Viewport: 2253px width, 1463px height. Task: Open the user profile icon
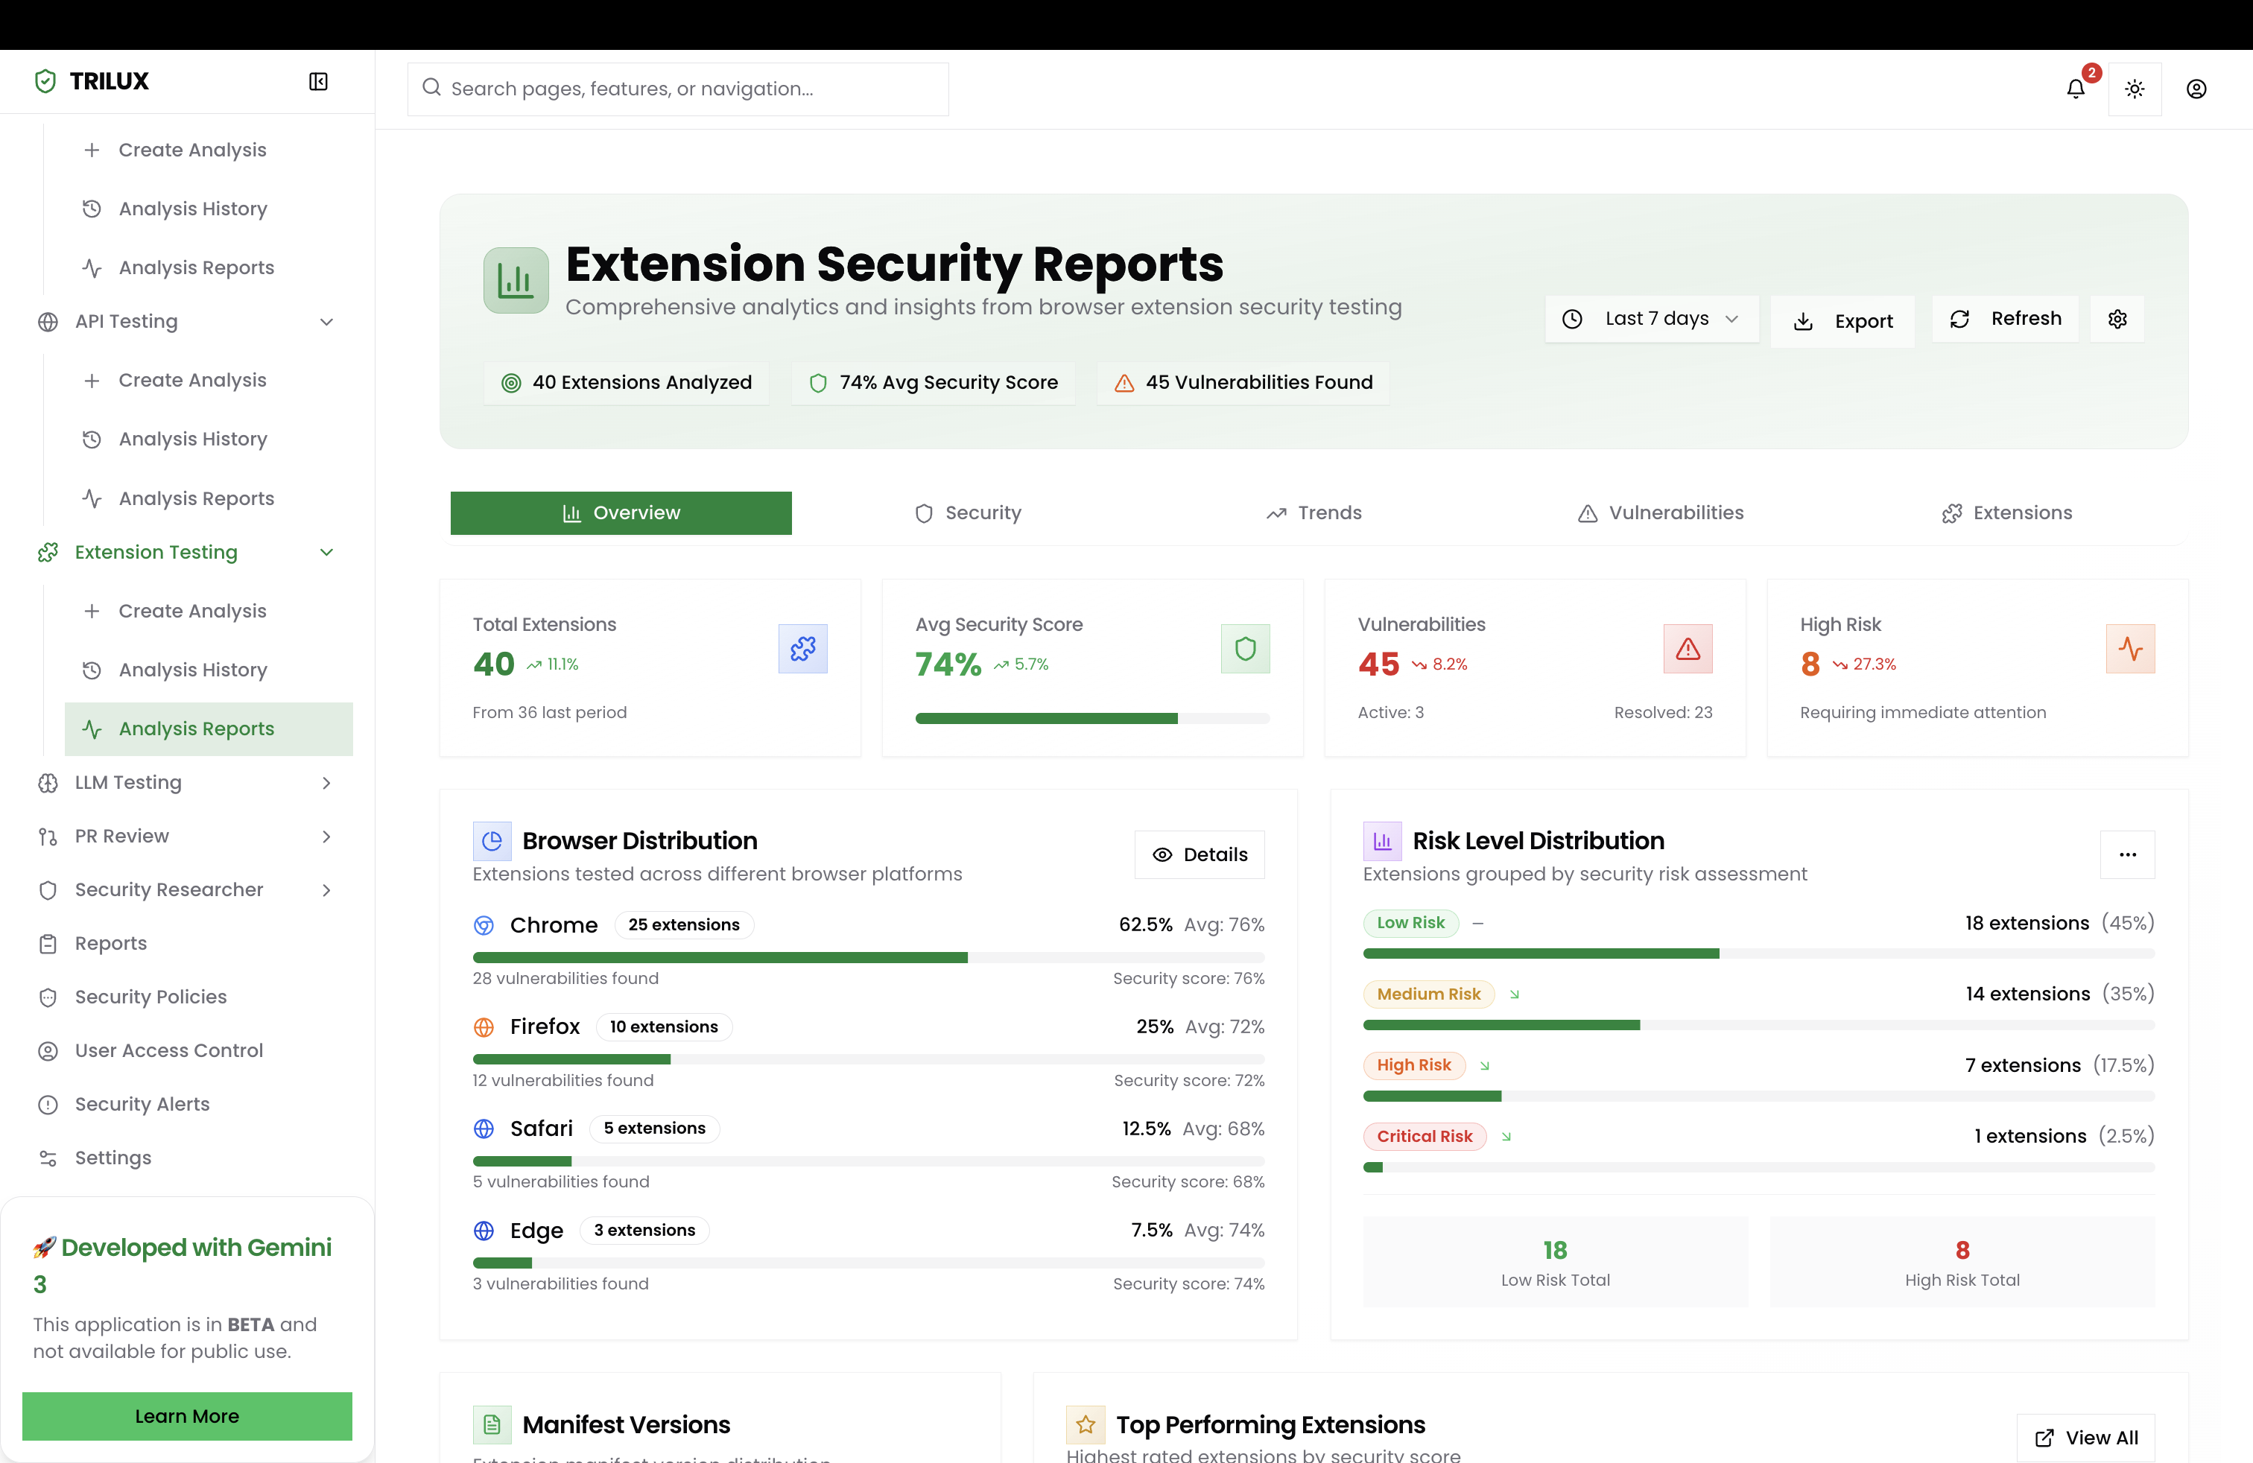(x=2196, y=89)
